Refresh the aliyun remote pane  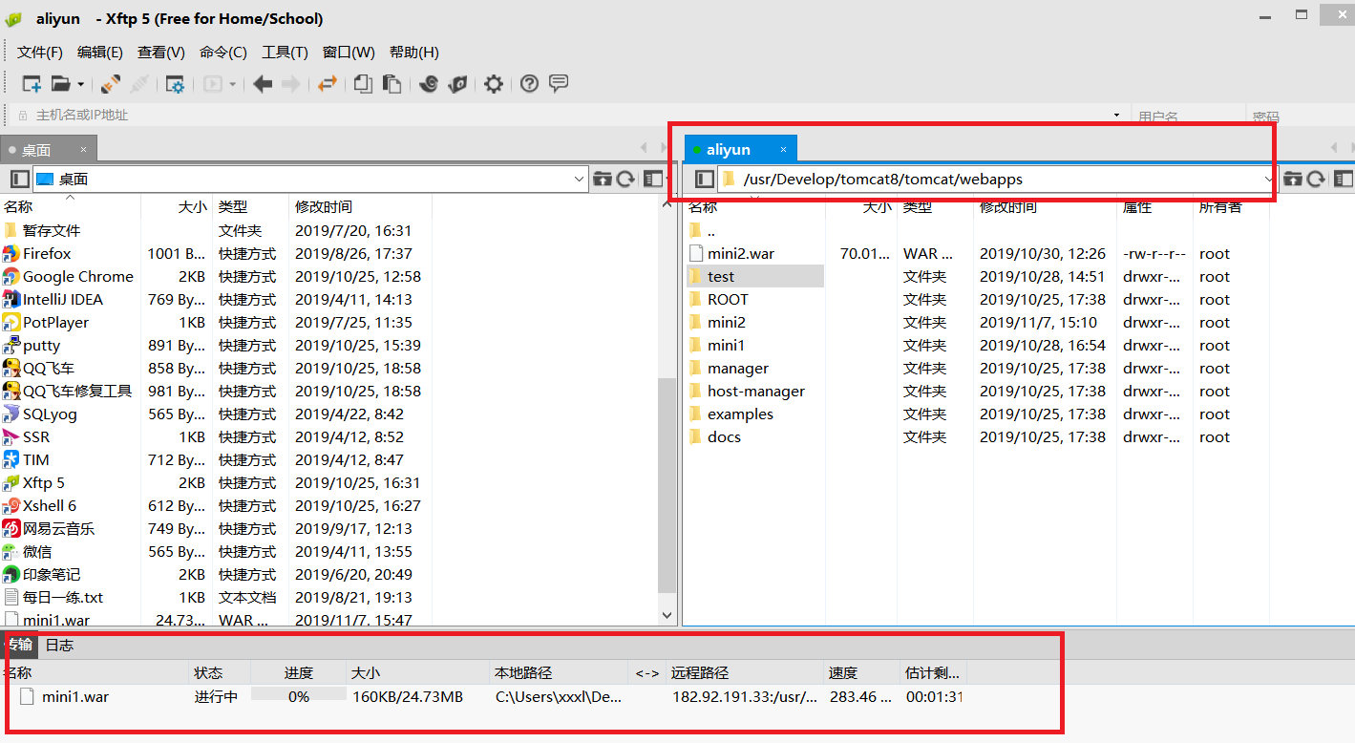point(1316,179)
